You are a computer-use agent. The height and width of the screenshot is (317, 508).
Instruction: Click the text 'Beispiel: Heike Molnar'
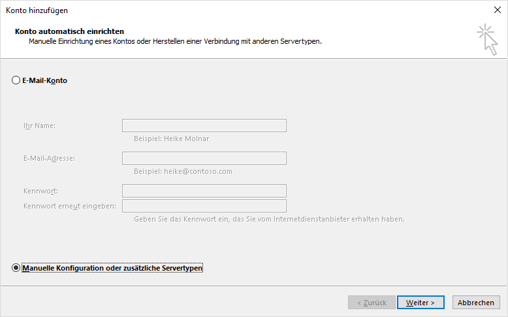pos(171,139)
